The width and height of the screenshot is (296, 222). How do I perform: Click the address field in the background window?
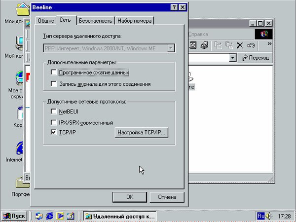(209, 57)
